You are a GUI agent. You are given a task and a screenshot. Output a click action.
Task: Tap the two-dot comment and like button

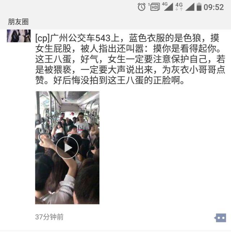pos(220,218)
